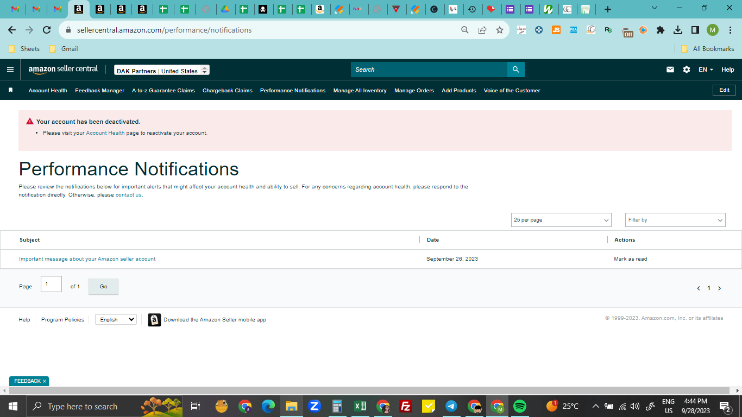Open the messages envelope icon
This screenshot has height=417, width=742.
click(x=670, y=69)
